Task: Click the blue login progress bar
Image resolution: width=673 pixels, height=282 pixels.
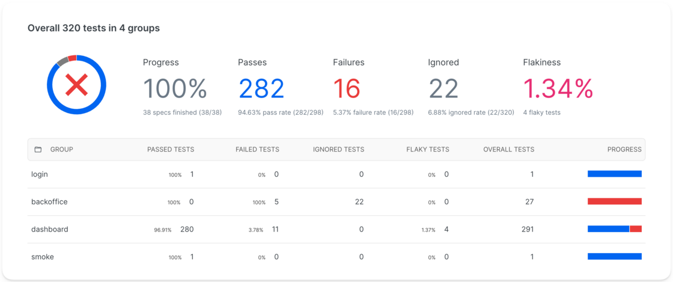Action: [615, 174]
